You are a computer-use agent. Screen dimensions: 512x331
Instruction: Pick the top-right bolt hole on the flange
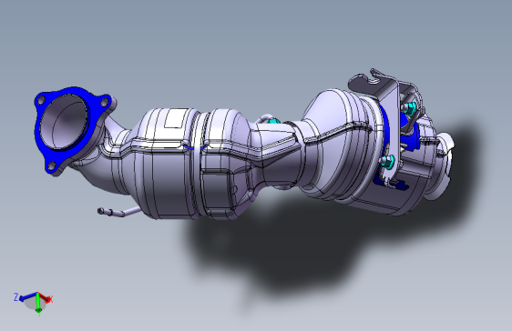(104, 103)
